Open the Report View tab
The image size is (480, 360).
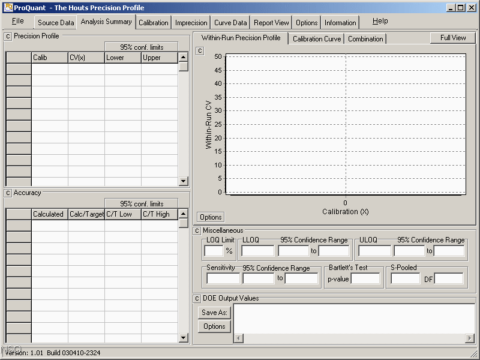pyautogui.click(x=271, y=23)
